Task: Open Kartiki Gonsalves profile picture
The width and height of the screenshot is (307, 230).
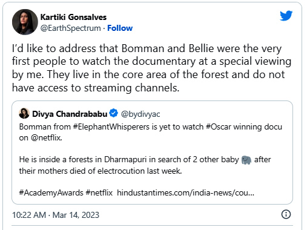Action: (25, 22)
